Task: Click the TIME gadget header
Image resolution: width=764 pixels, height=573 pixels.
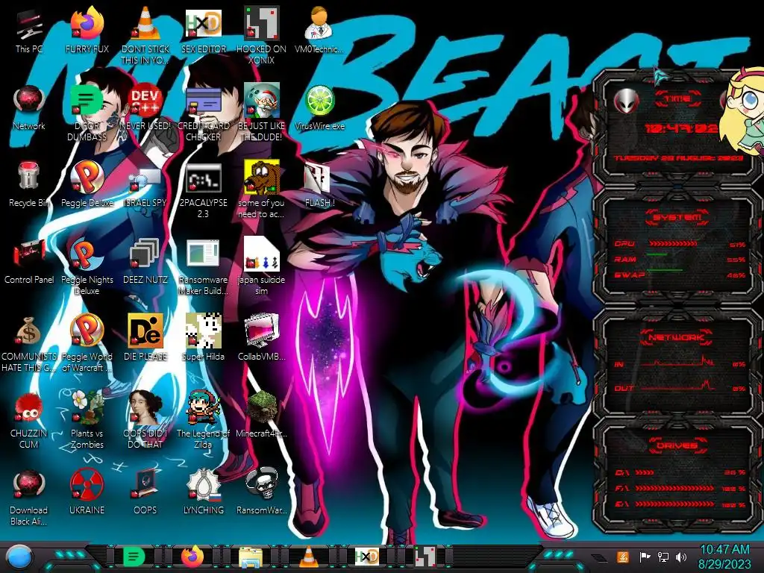Action: point(677,99)
